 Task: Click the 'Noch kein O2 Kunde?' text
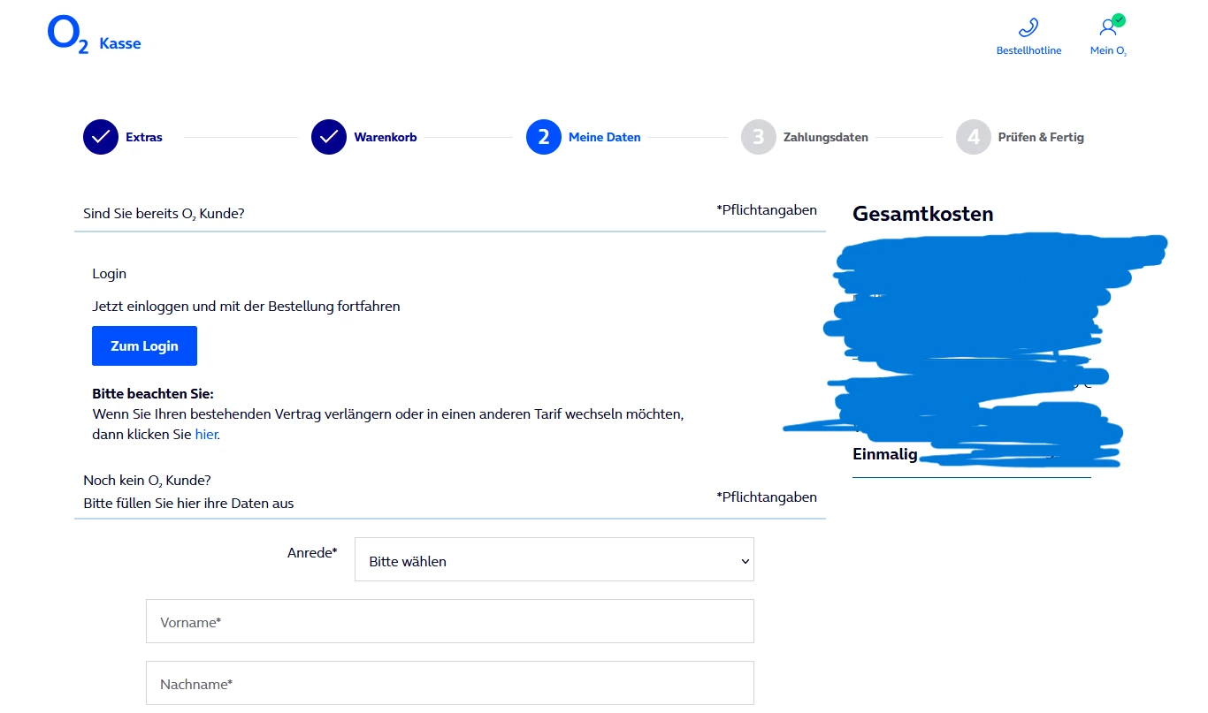147,481
